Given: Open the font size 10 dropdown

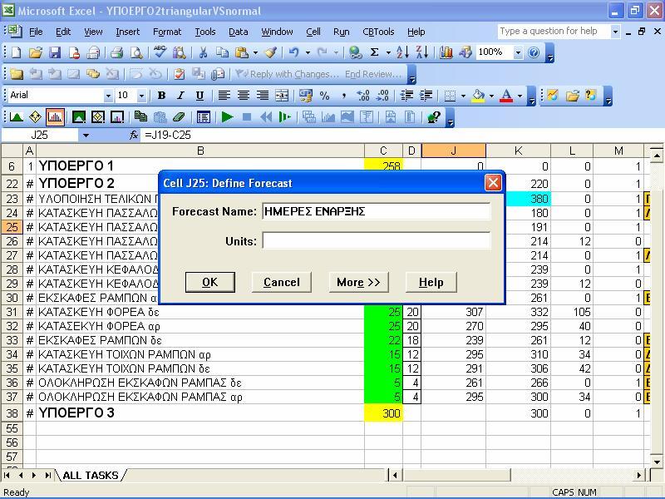Looking at the screenshot, I should 141,96.
